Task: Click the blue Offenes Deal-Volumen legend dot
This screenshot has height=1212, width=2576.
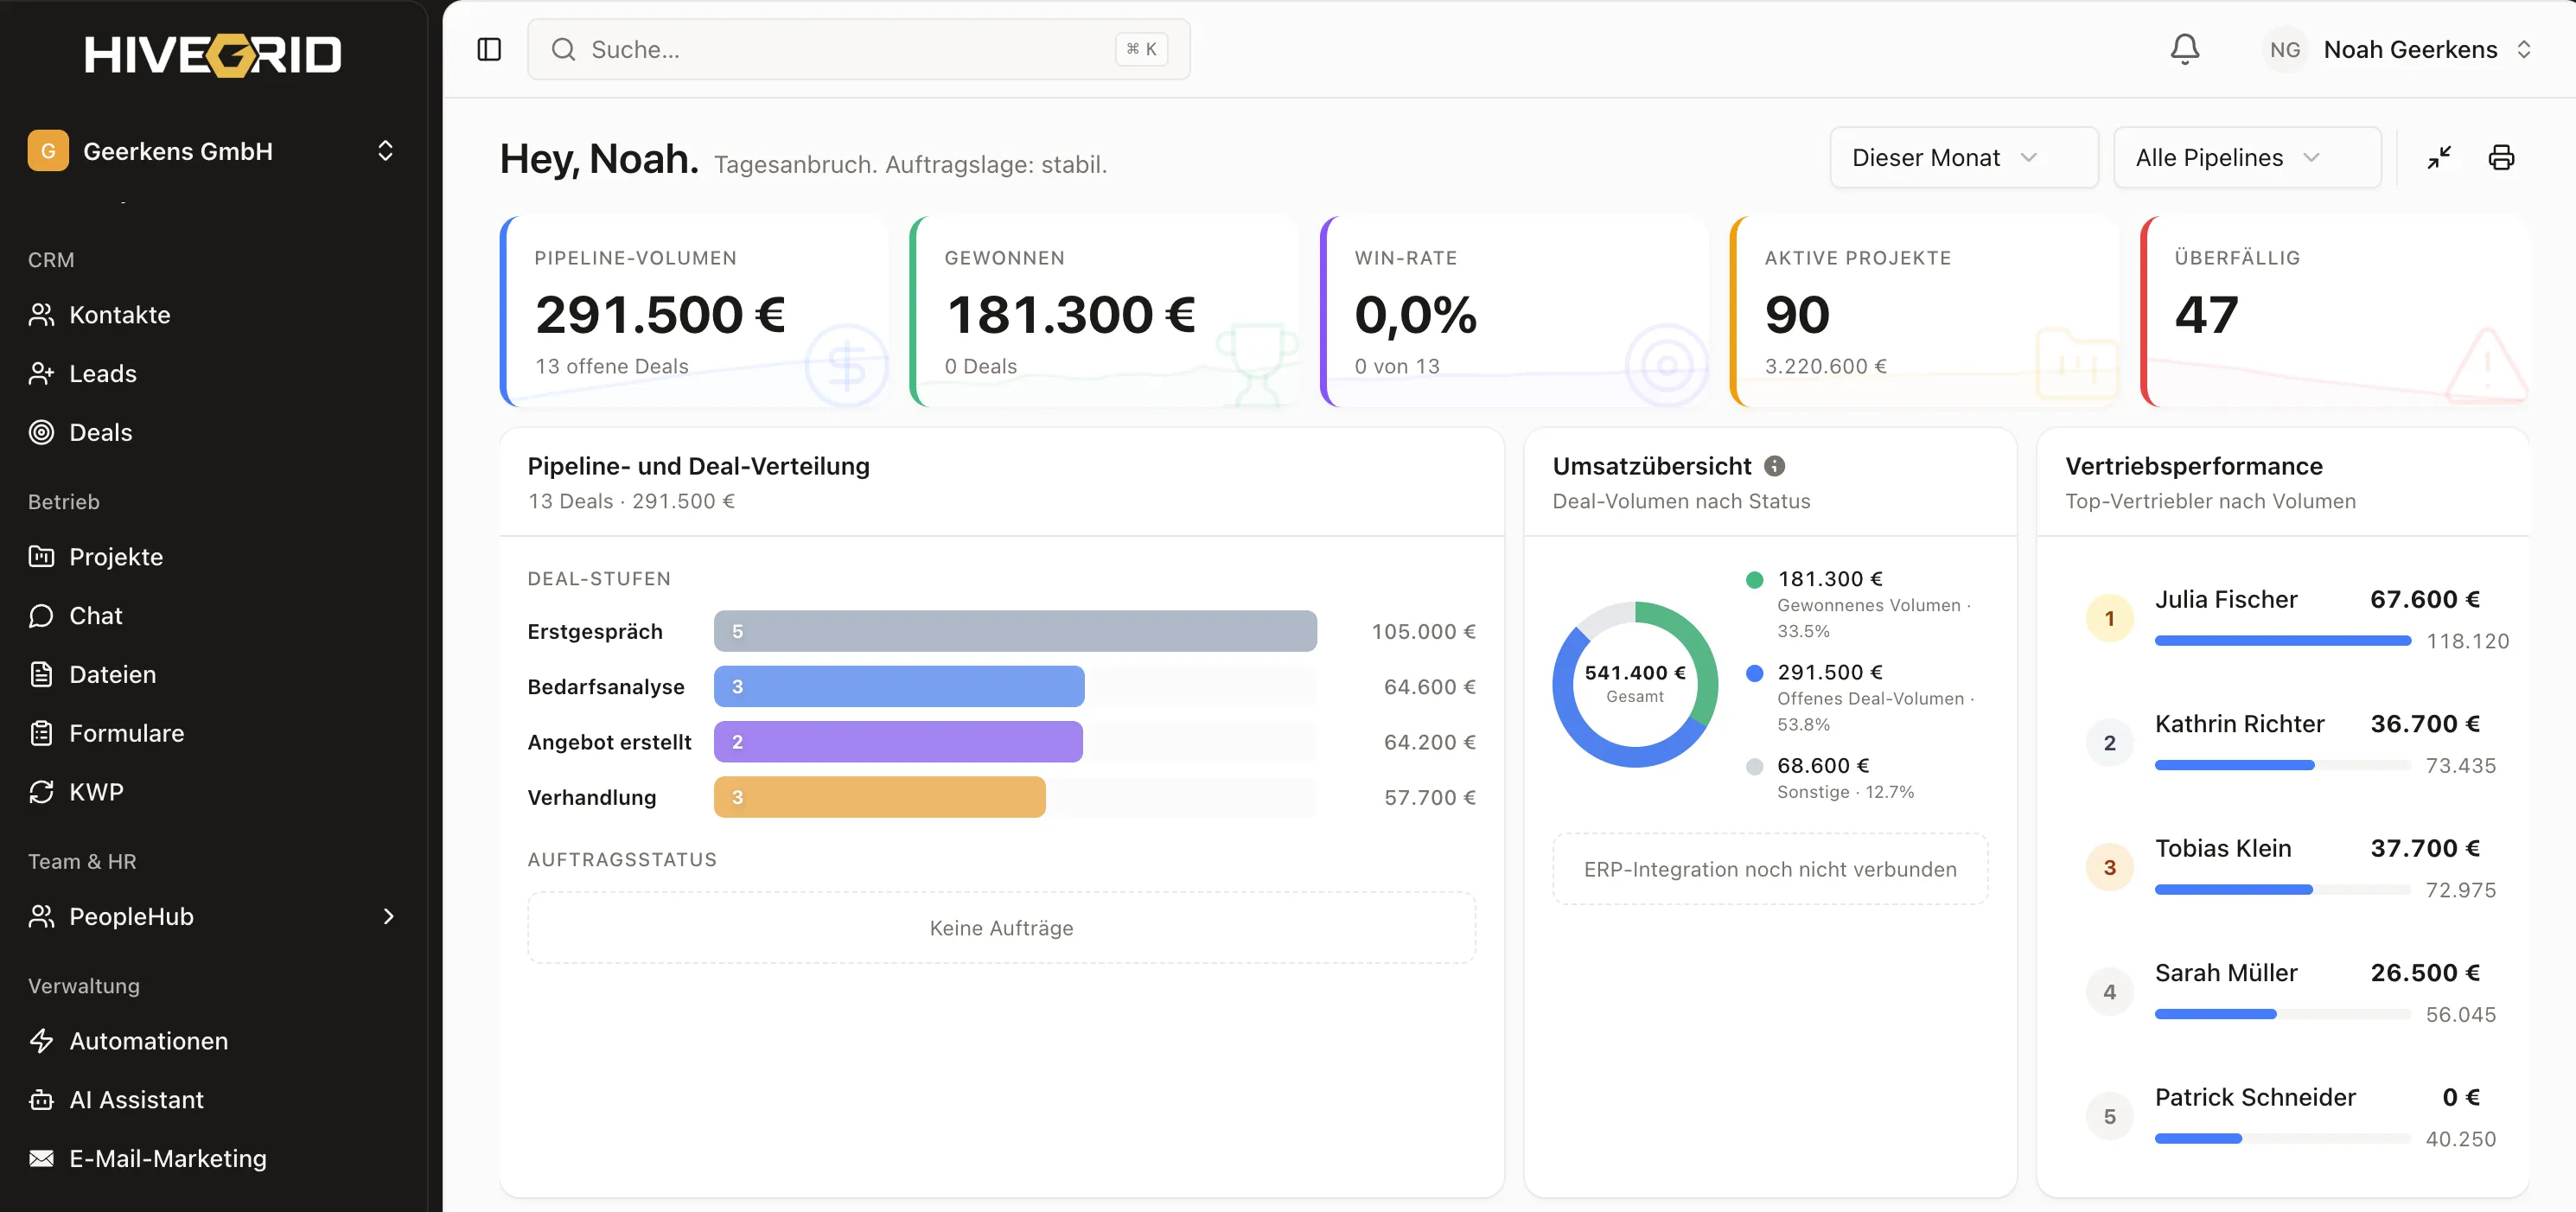Action: coord(1754,673)
